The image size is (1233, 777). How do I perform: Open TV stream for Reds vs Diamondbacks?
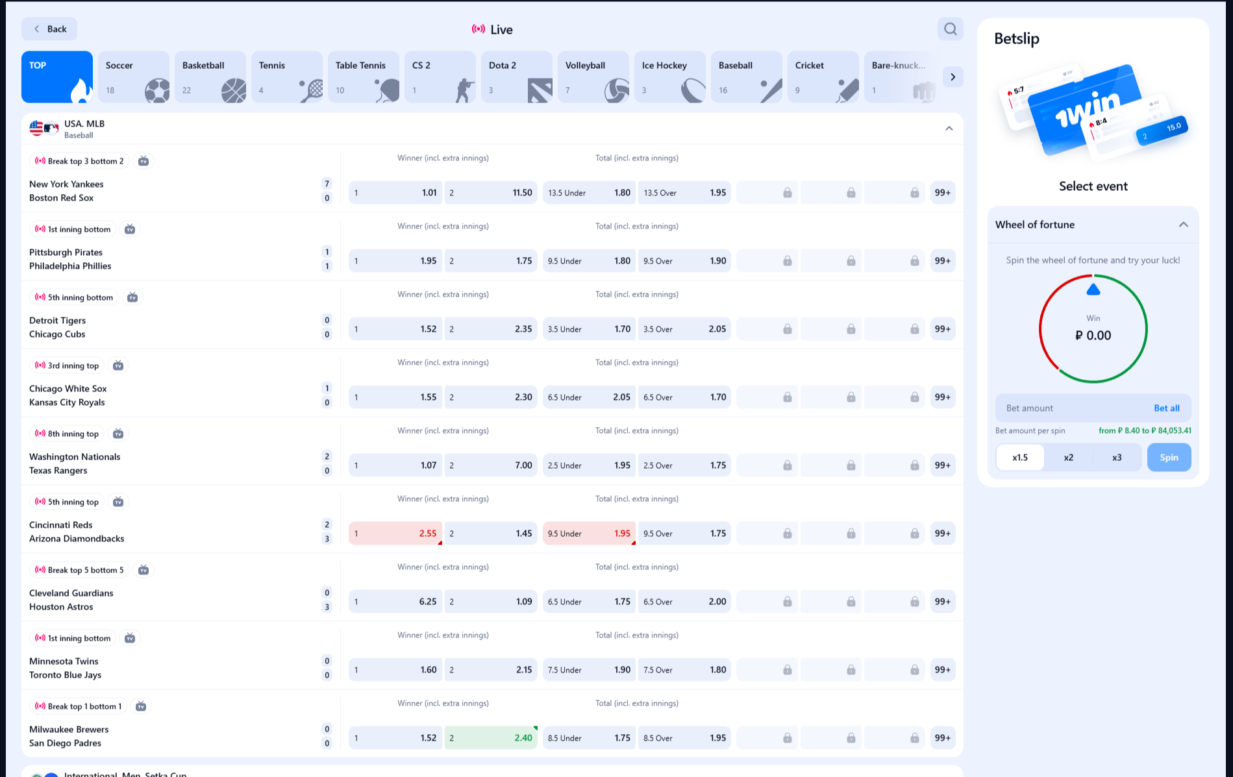coord(118,502)
